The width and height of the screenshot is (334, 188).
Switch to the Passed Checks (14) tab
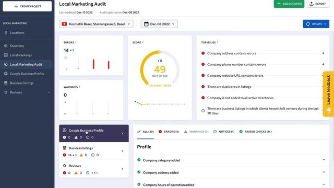pos(255,132)
